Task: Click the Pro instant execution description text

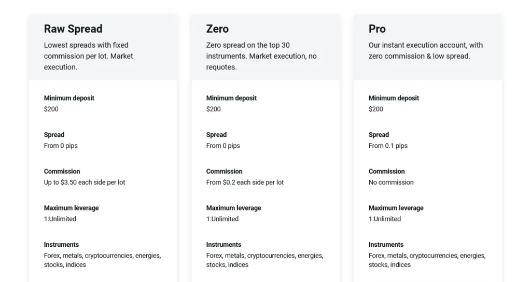Action: point(425,51)
